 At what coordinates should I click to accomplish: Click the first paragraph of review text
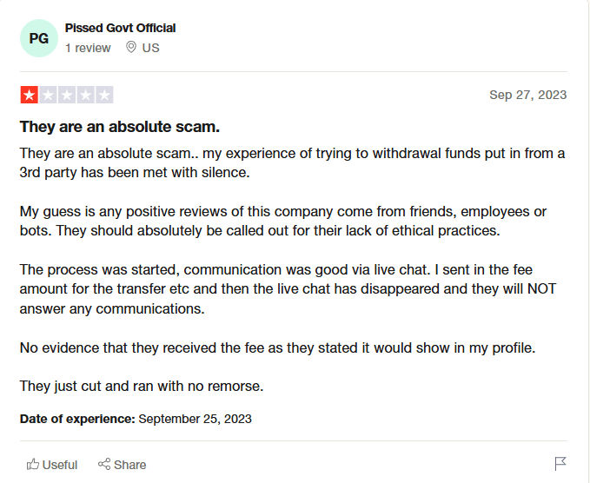point(292,162)
